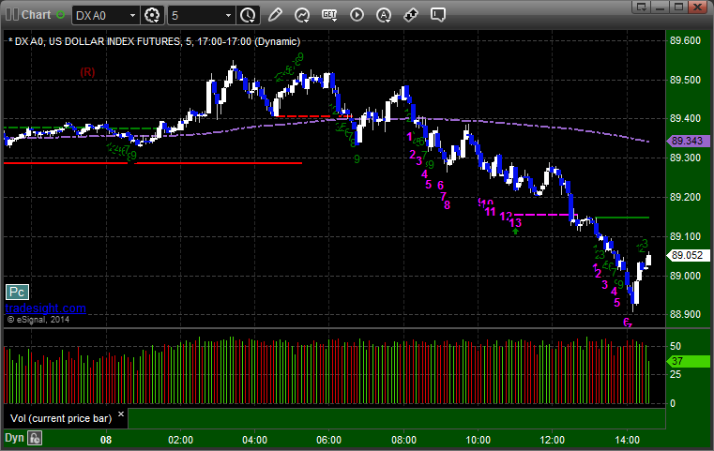714x451 pixels.
Task: Click the Chart title menu label
Action: 36,15
